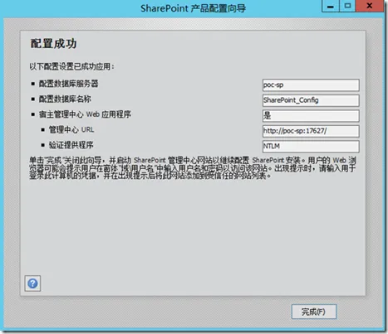Click the NTLM authentication provider field
The height and width of the screenshot is (334, 388).
click(x=311, y=147)
